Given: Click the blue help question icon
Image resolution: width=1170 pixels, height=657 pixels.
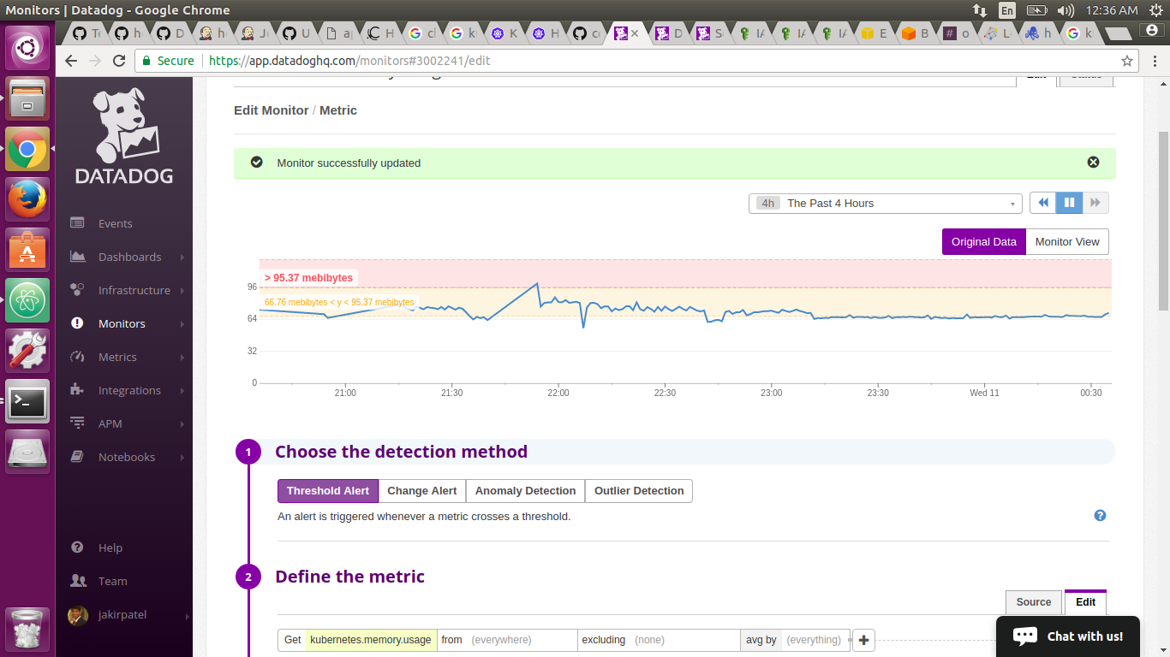Looking at the screenshot, I should [1100, 515].
